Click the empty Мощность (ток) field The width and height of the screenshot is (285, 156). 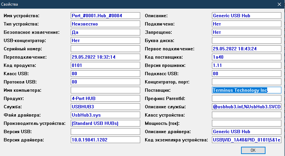[247, 123]
